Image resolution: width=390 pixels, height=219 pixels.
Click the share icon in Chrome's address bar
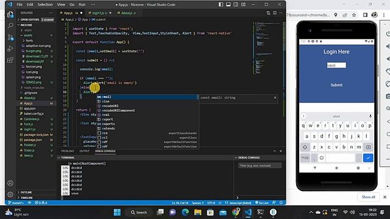(345, 15)
